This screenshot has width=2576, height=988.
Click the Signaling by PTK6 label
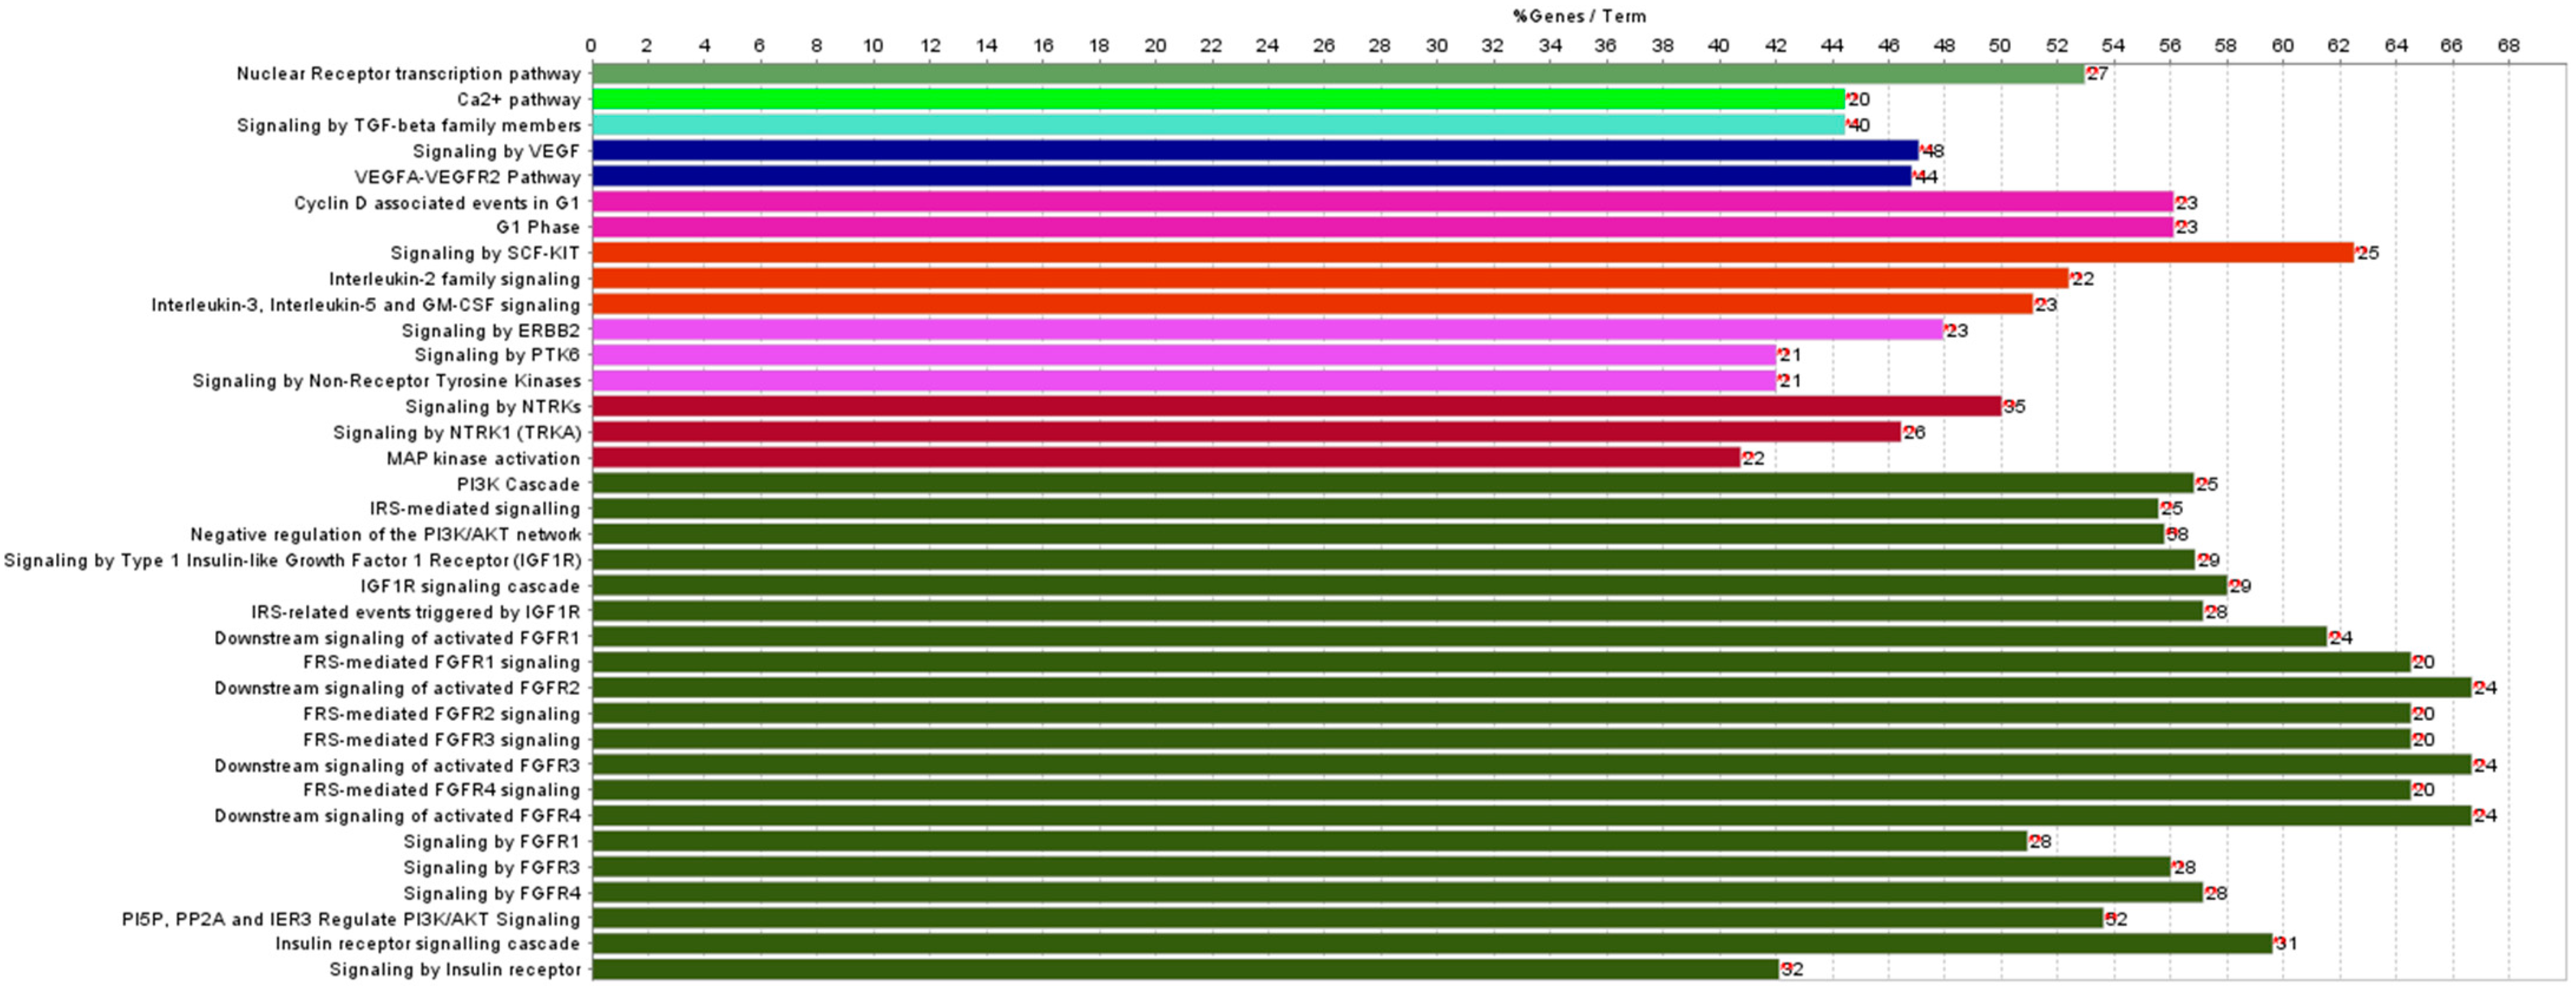pyautogui.click(x=497, y=355)
